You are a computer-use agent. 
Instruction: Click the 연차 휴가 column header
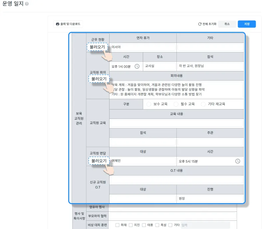pos(143,38)
